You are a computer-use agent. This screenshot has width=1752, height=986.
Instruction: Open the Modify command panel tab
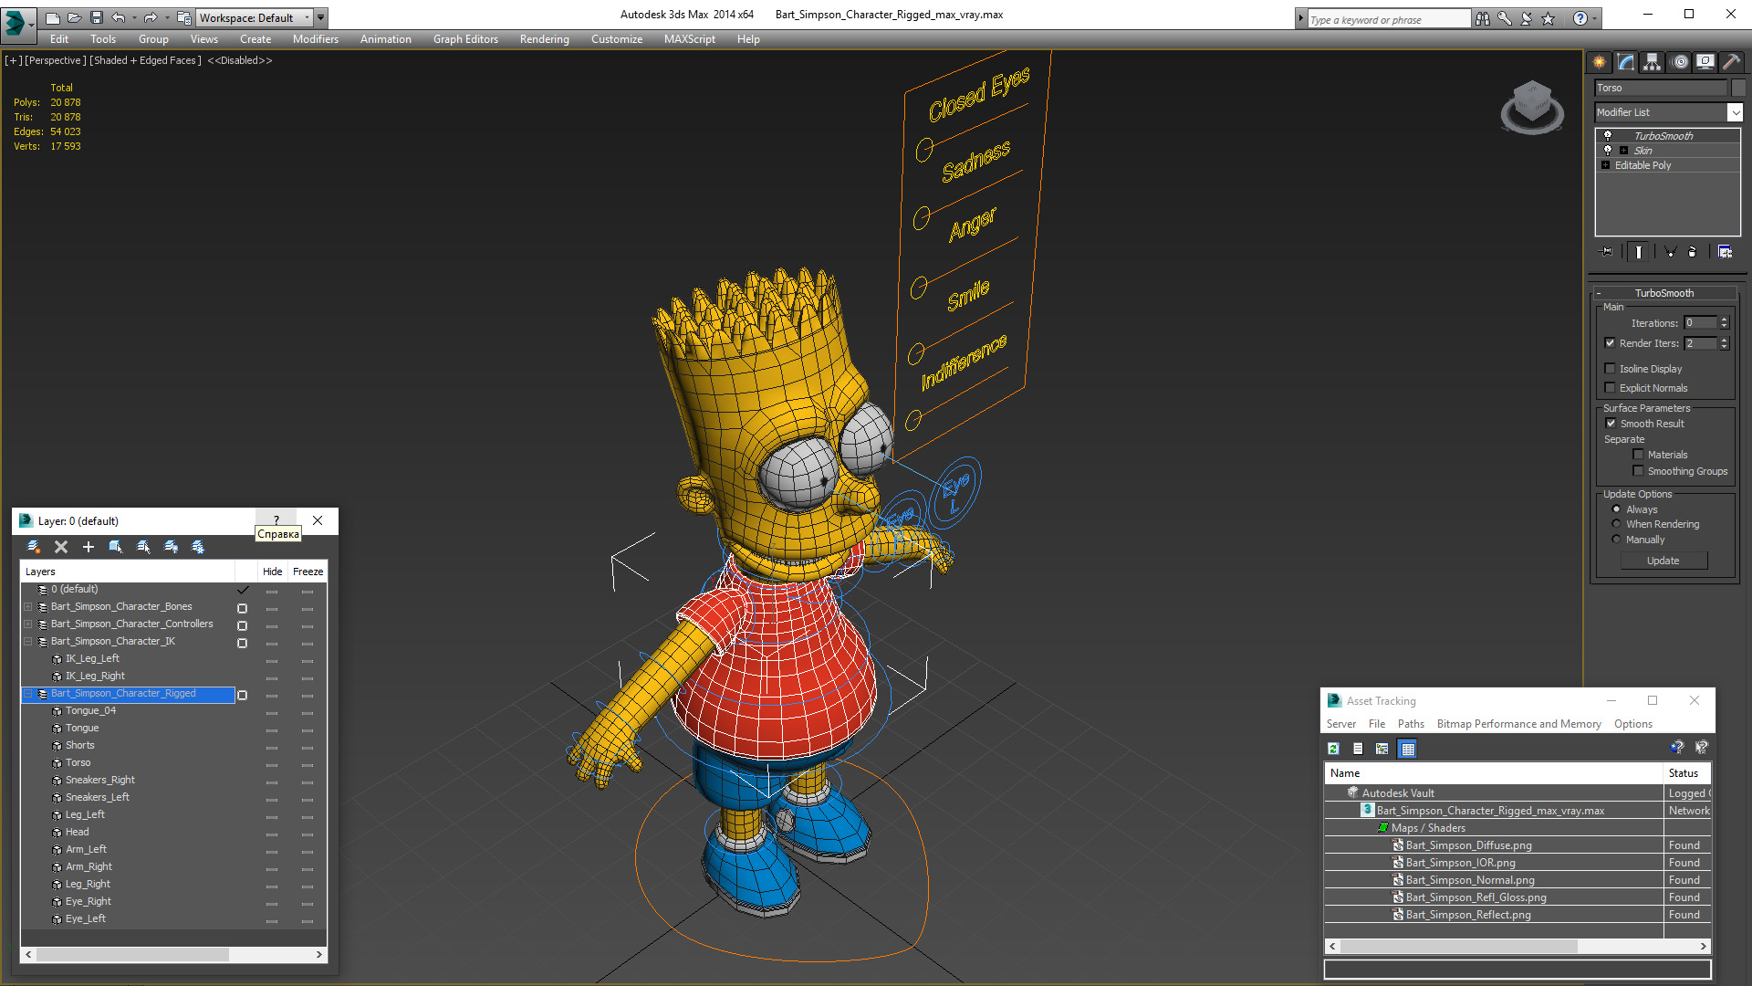click(1626, 62)
